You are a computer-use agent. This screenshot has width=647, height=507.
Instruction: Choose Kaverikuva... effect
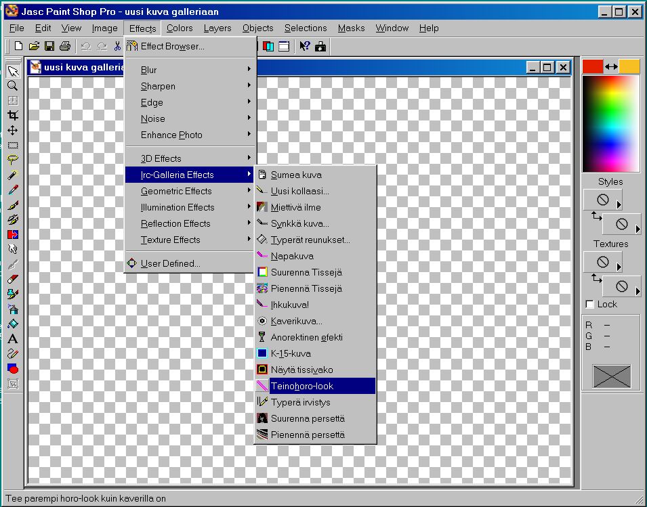pos(315,321)
